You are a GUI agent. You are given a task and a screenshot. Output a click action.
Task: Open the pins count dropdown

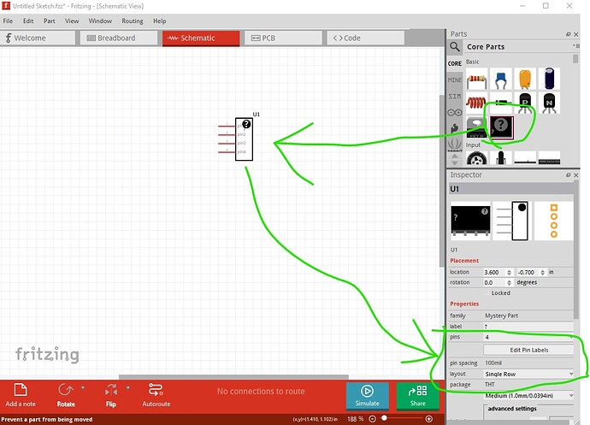528,337
